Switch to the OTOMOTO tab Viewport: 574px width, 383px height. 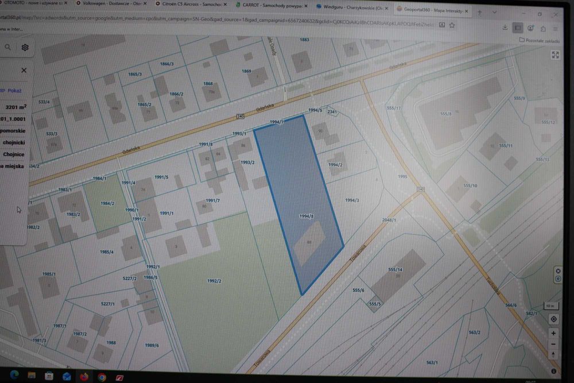pyautogui.click(x=33, y=2)
